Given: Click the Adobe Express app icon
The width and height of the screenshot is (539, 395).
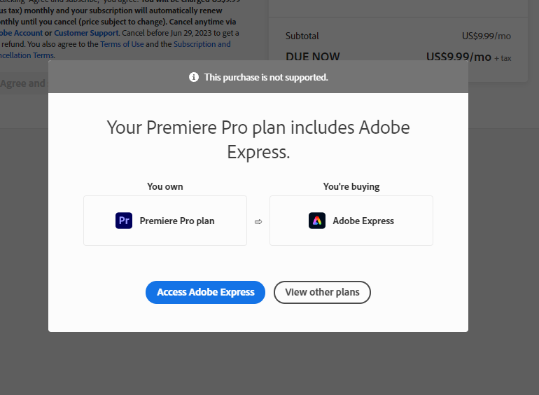Looking at the screenshot, I should tap(317, 221).
